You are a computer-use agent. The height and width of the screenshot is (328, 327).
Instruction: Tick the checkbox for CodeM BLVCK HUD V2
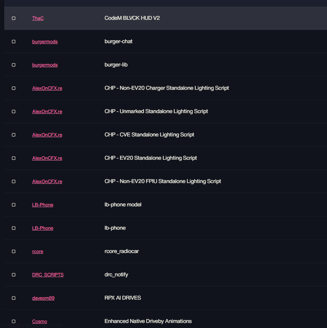click(x=14, y=18)
